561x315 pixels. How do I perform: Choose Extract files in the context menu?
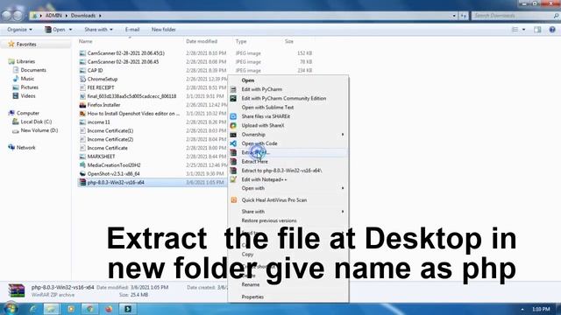tap(288, 152)
